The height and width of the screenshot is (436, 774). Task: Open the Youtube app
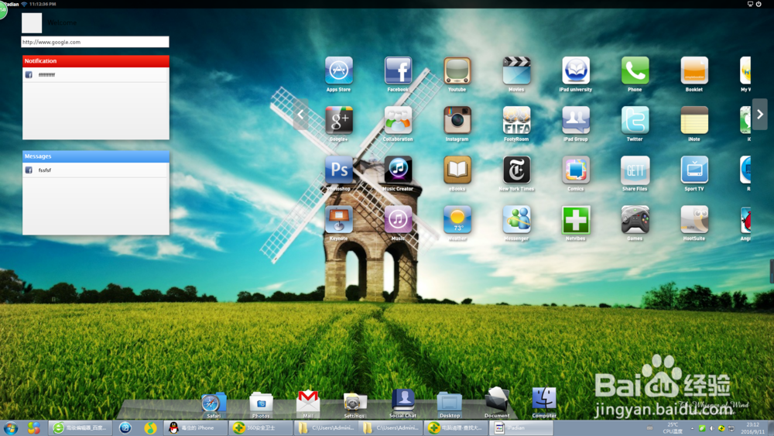457,70
